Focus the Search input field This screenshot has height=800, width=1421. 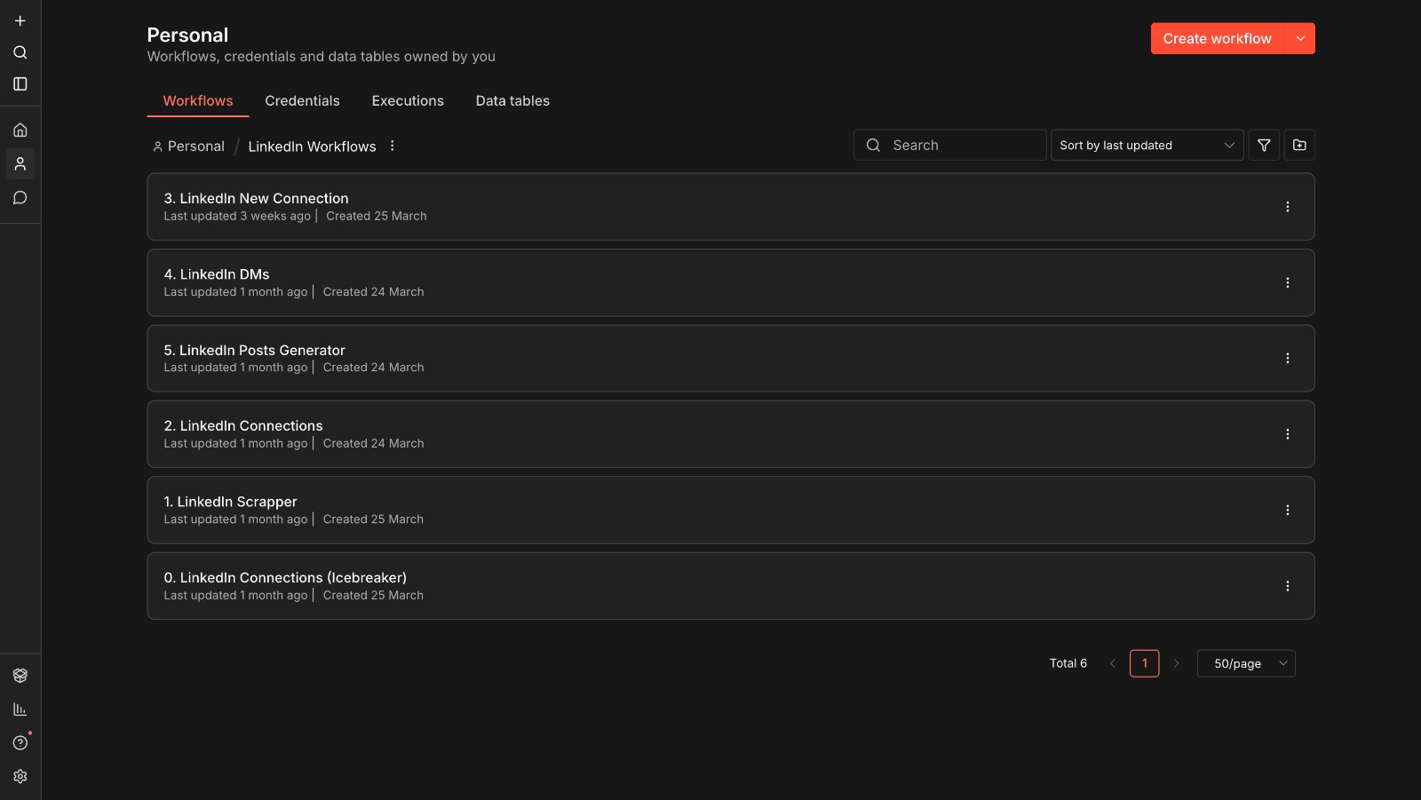[x=949, y=146]
